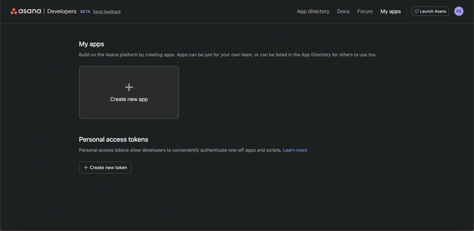Click the Developers title in the header

[62, 11]
